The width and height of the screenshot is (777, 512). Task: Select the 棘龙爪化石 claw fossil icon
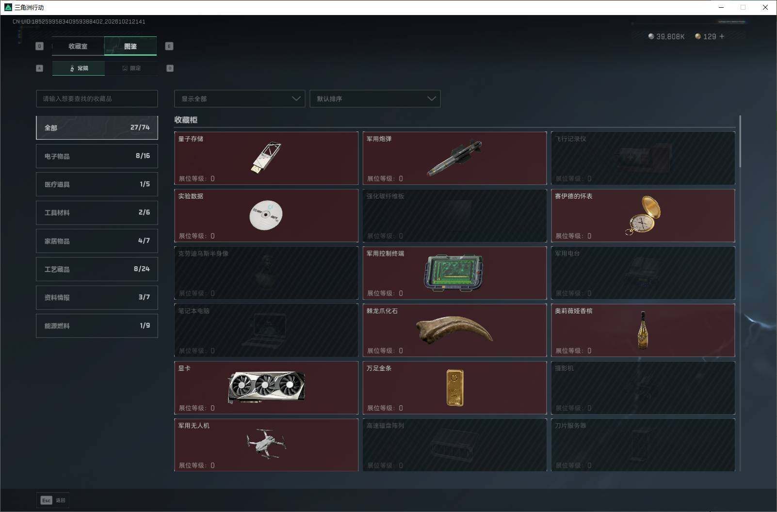pyautogui.click(x=454, y=330)
